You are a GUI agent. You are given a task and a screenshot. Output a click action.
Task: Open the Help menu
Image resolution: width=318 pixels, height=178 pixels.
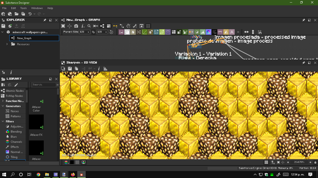coord(50,8)
